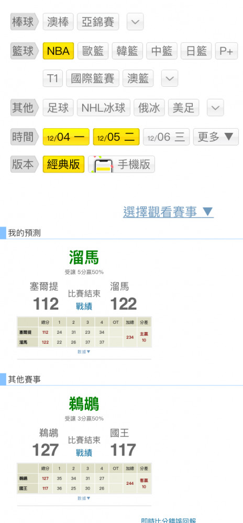Select the 歐籃 basketball league
The width and height of the screenshot is (243, 523).
93,51
